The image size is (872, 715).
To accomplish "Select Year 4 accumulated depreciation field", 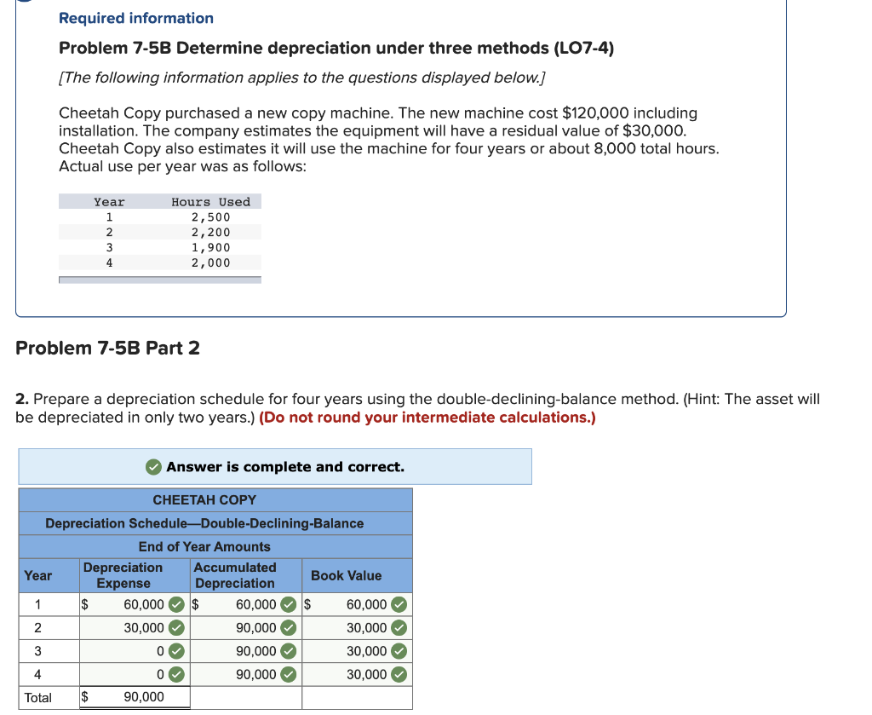I will point(246,674).
